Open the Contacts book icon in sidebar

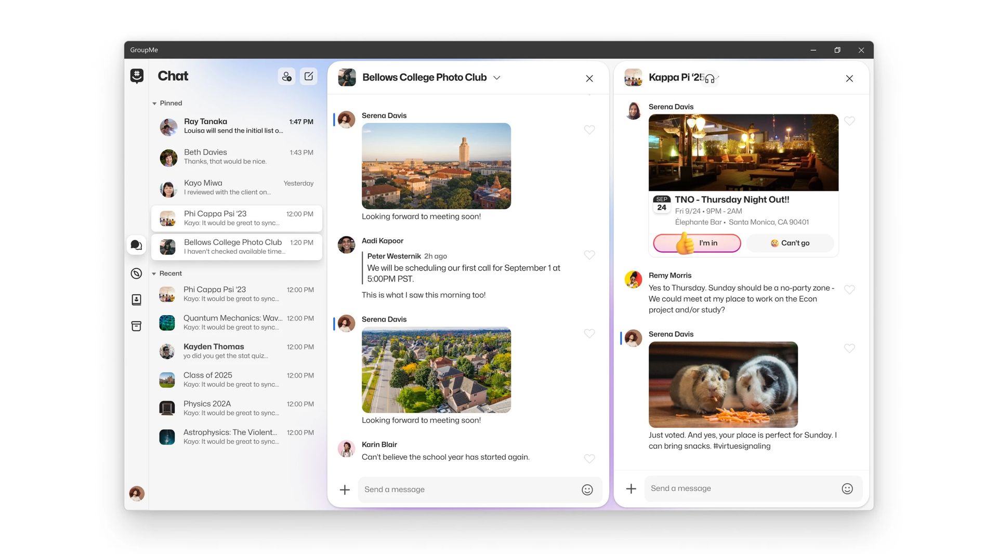coord(136,300)
